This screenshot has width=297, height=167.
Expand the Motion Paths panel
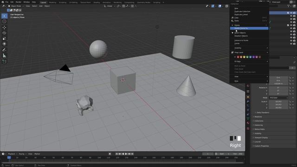coord(259,129)
